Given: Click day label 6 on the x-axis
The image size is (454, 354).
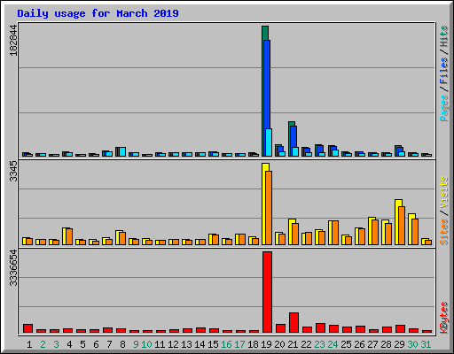Looking at the screenshot, I should [x=96, y=344].
